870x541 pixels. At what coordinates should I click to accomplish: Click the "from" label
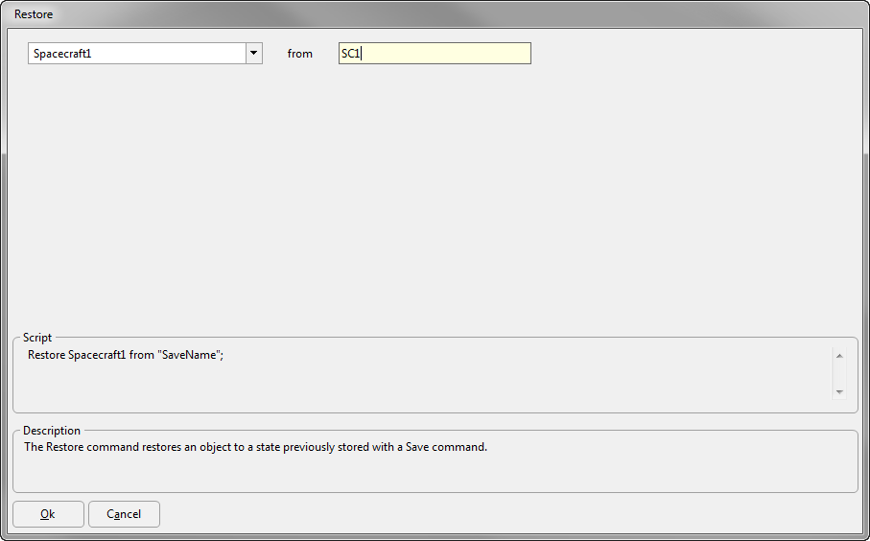299,54
